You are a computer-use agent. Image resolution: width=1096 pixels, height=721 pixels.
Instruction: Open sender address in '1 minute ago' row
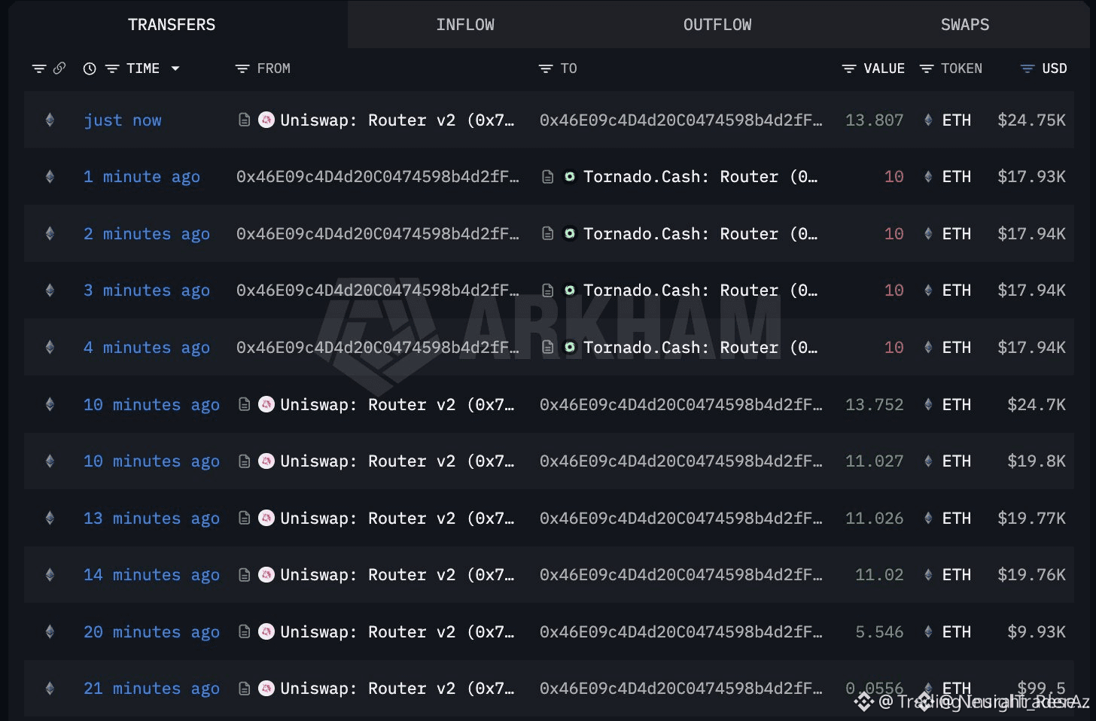(x=378, y=177)
